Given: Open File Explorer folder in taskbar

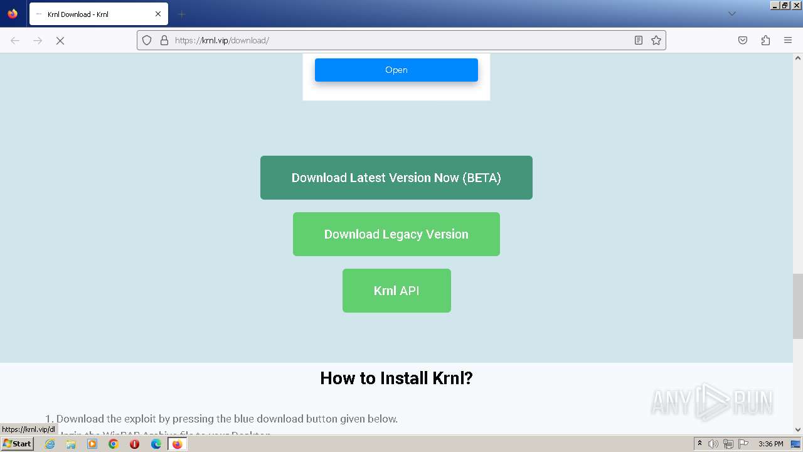Looking at the screenshot, I should point(71,444).
